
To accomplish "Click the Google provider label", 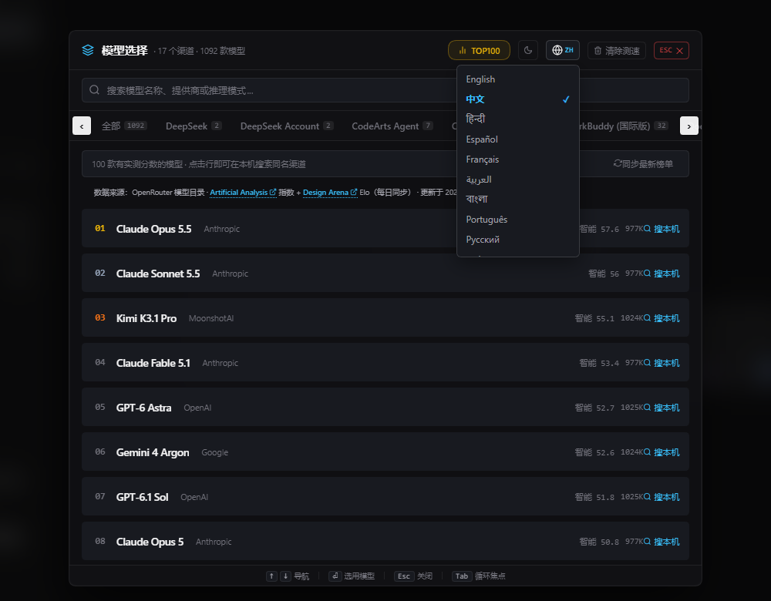I will point(215,452).
